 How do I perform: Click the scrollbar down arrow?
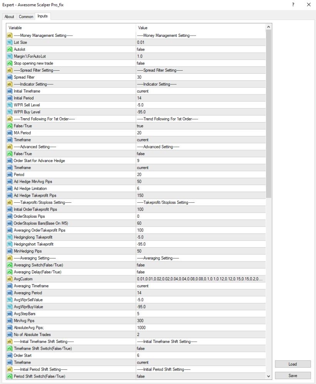pos(268,376)
